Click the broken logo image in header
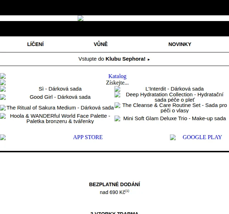Viewport: 229px width, 214px height. click(x=81, y=18)
